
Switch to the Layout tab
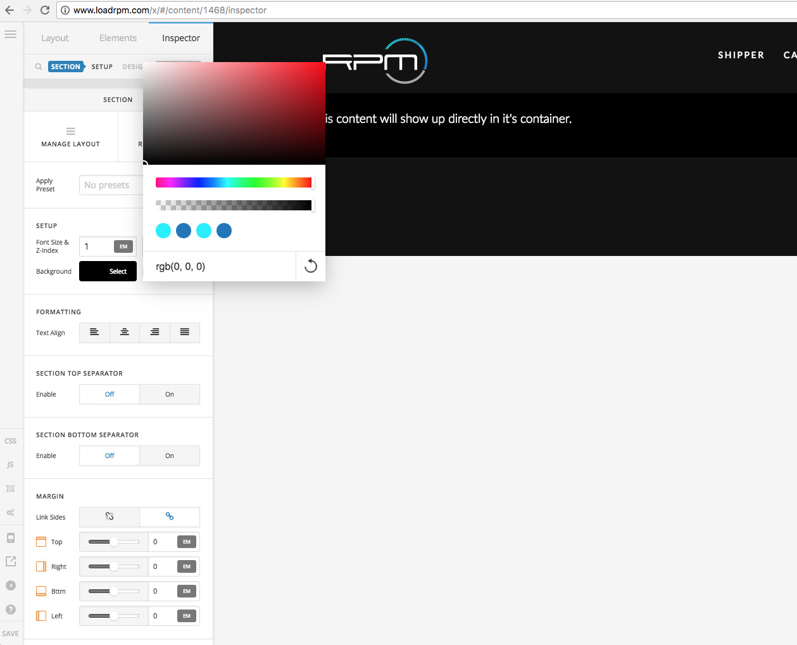tap(55, 38)
